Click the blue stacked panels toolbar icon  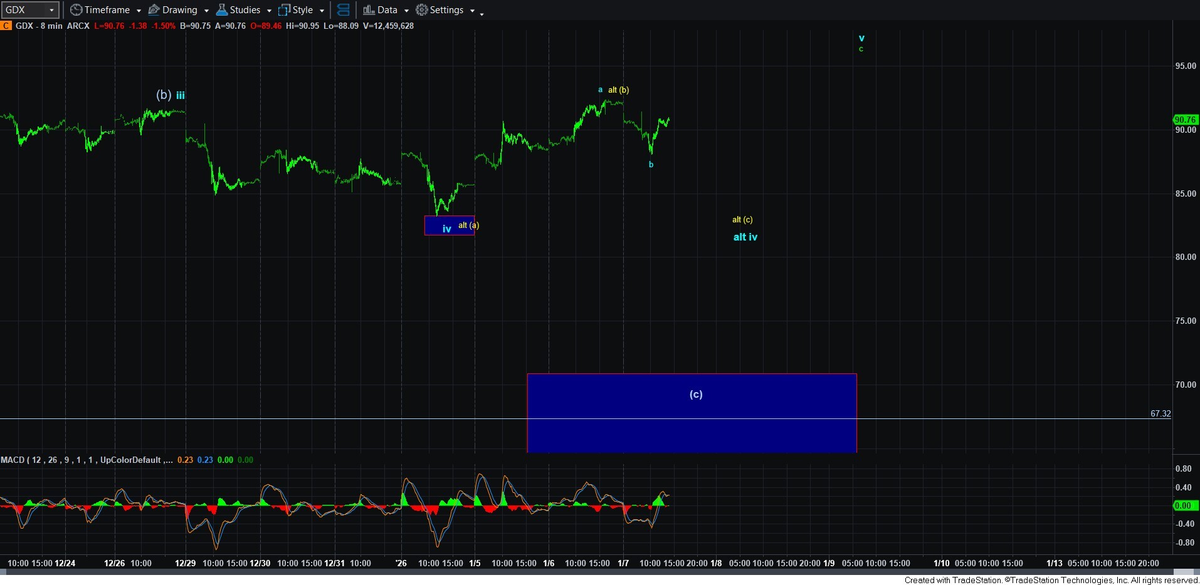click(x=343, y=10)
